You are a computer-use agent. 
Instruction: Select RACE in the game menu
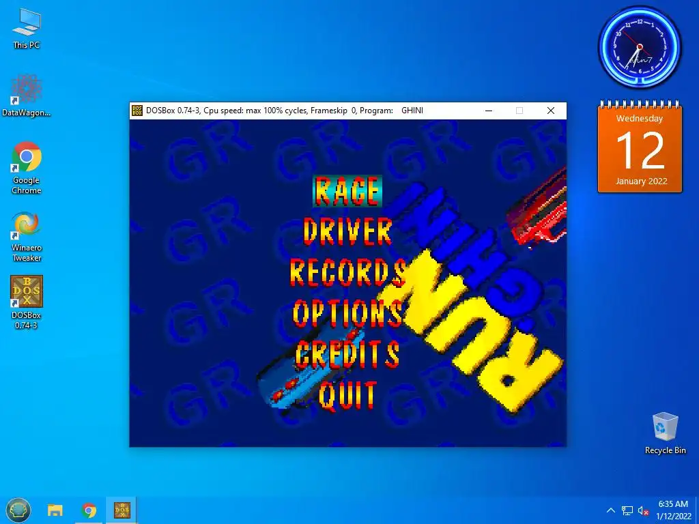[347, 191]
